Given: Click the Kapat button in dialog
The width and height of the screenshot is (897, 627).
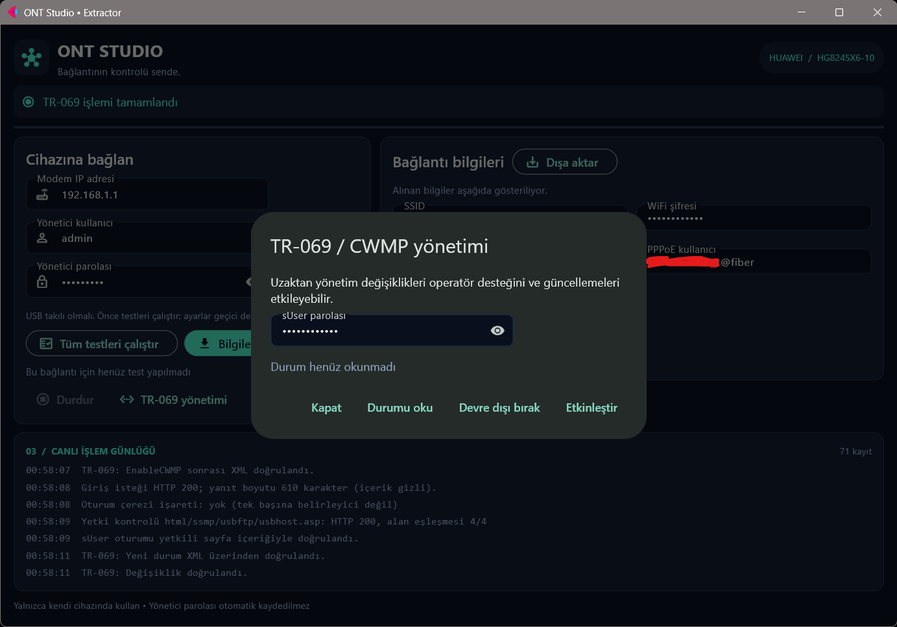Looking at the screenshot, I should (x=326, y=408).
